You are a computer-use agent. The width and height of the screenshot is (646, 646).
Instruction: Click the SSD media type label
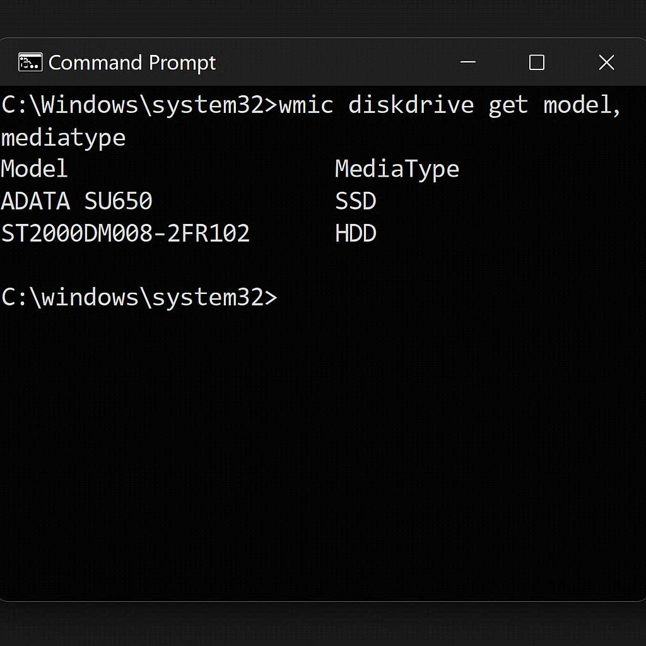point(355,201)
